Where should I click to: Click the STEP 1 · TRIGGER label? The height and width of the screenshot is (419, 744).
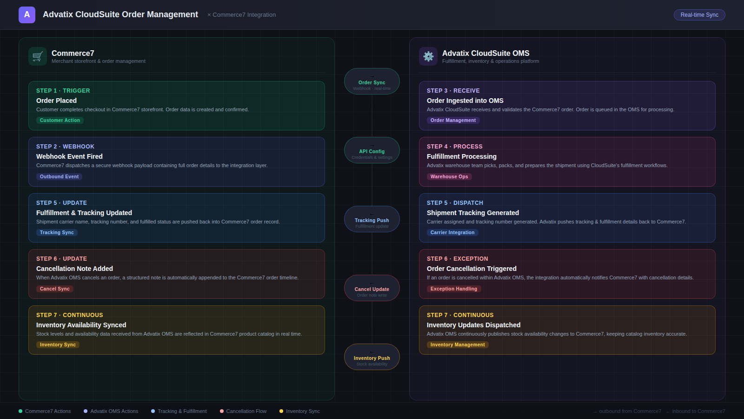[x=63, y=91]
